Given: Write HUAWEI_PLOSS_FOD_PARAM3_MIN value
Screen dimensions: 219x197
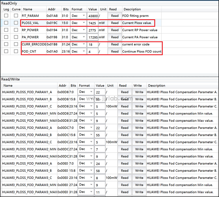Looking at the screenshot, I should tap(139, 185).
